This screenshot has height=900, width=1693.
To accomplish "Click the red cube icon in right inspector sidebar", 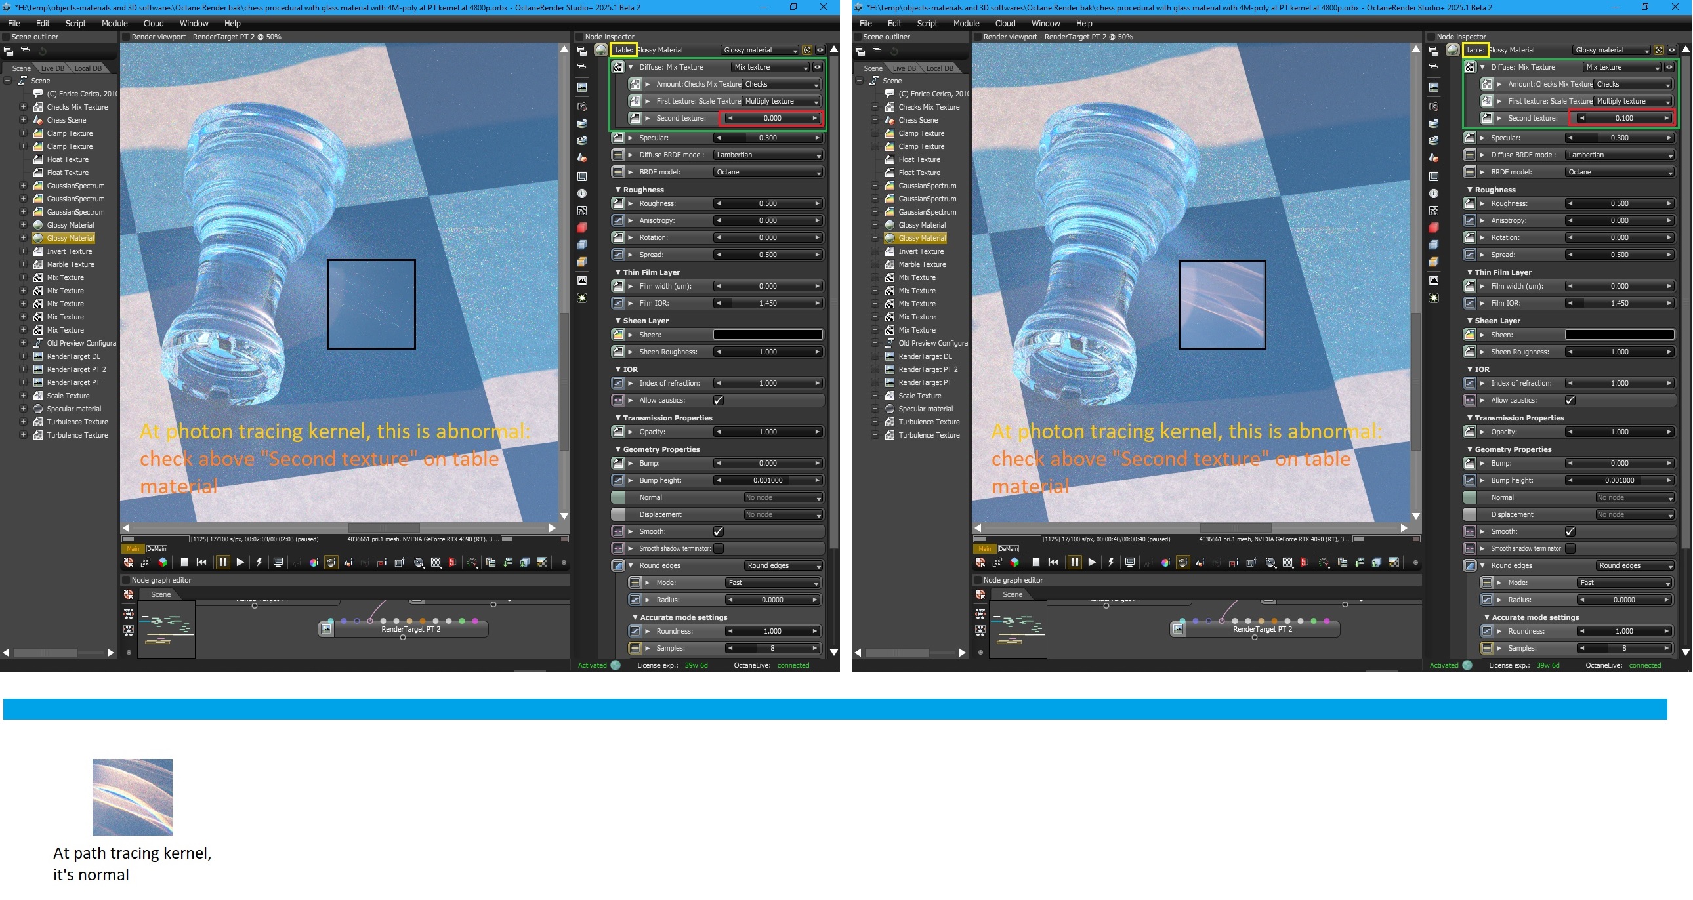I will [1433, 228].
